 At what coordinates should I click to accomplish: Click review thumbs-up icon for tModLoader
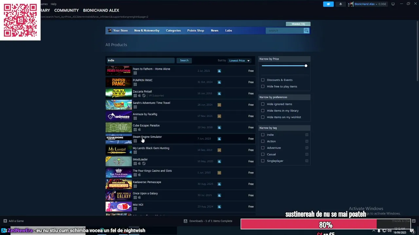(219, 161)
